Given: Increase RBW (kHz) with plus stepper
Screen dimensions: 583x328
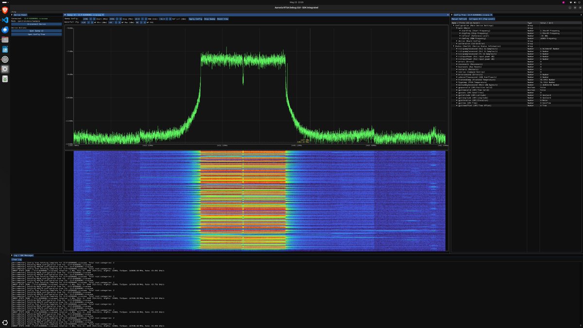Looking at the screenshot, I should [146, 19].
